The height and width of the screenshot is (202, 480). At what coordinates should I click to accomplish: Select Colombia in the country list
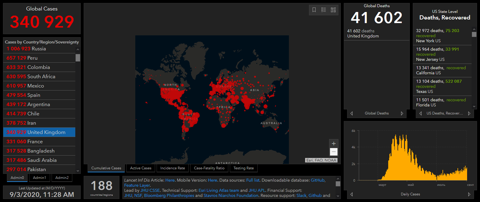39,67
